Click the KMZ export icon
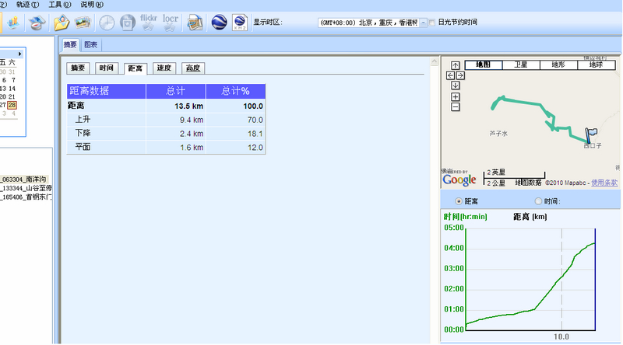Image resolution: width=623 pixels, height=345 pixels. coord(240,23)
